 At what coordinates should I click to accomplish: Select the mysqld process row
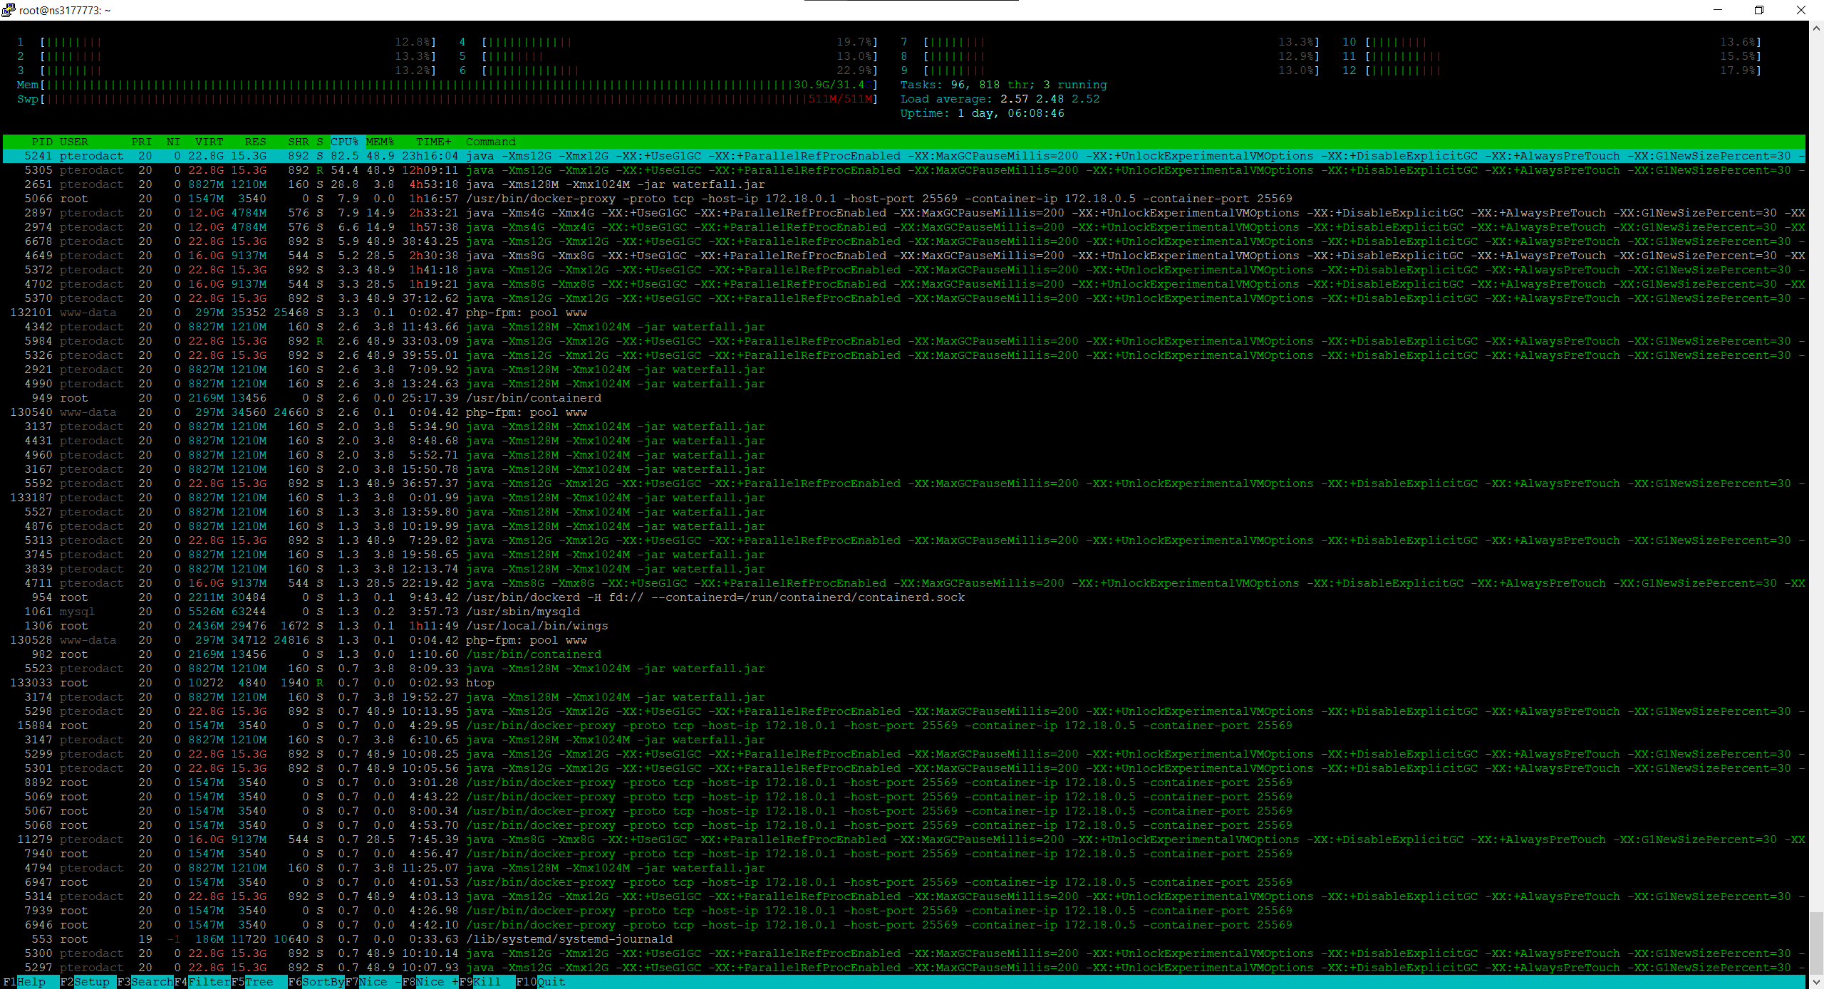523,612
